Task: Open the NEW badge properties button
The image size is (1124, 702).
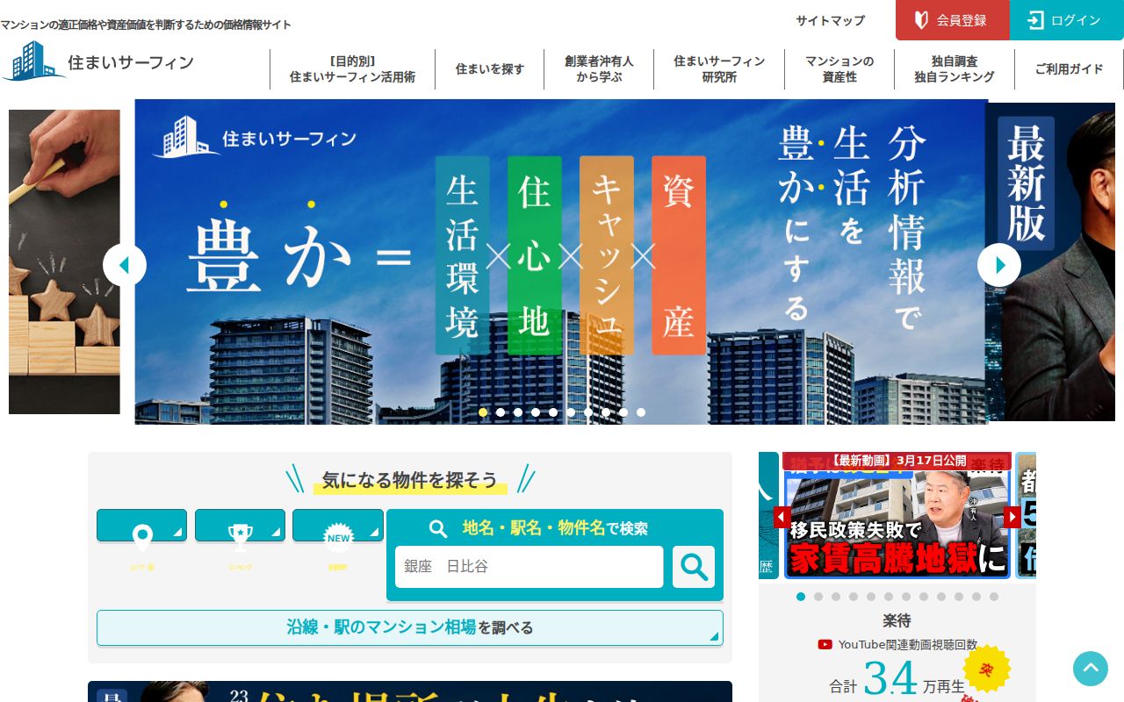Action: click(338, 526)
